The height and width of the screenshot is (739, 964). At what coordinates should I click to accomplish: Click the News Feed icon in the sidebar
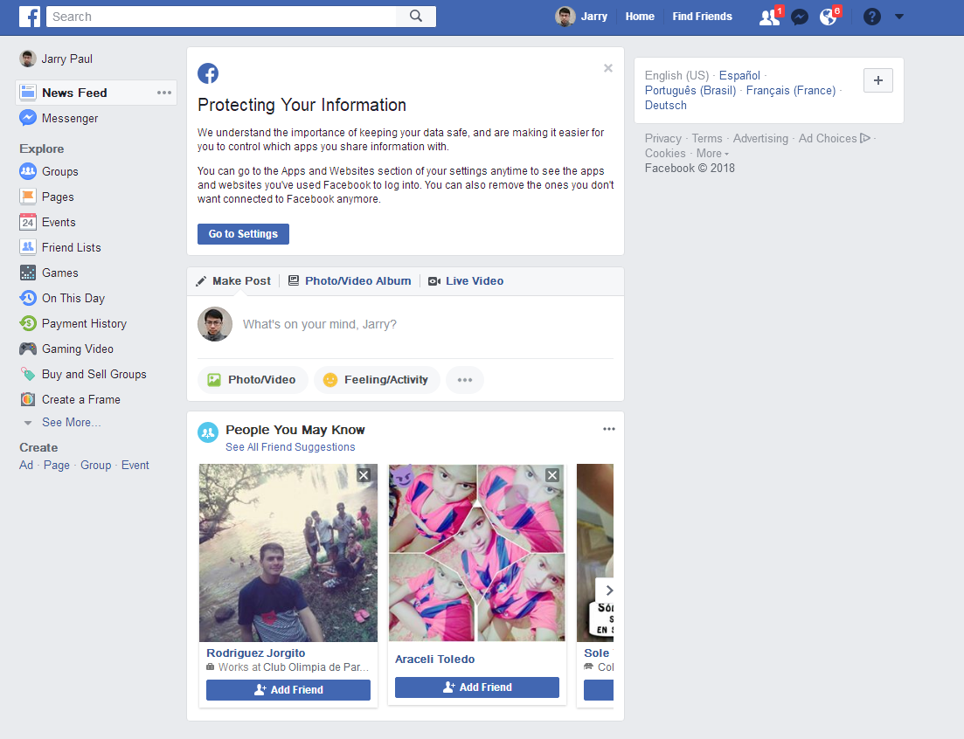tap(28, 92)
